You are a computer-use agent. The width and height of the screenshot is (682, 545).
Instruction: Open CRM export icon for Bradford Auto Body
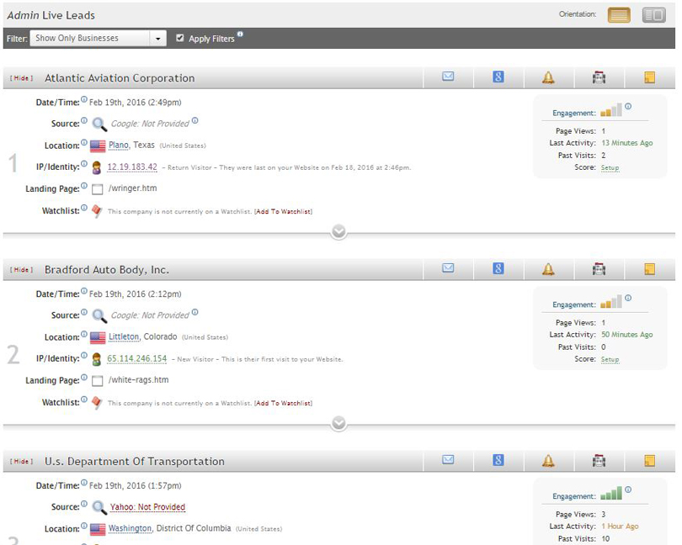599,269
